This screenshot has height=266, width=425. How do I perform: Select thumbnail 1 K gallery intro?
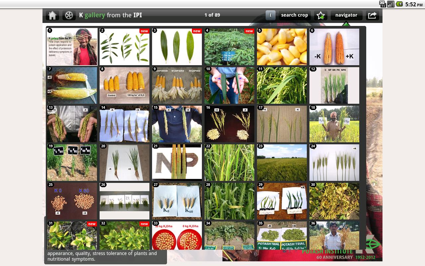pyautogui.click(x=72, y=47)
